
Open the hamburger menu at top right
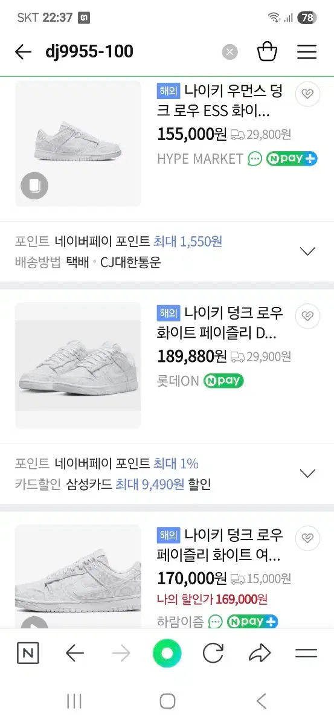coord(307,52)
